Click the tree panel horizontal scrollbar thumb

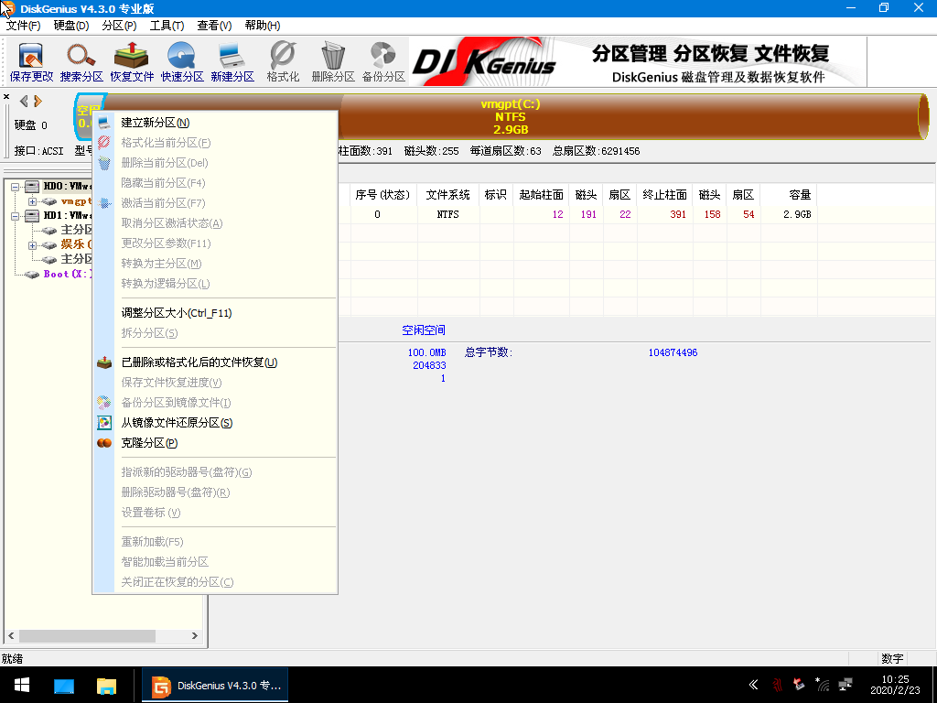[x=87, y=636]
